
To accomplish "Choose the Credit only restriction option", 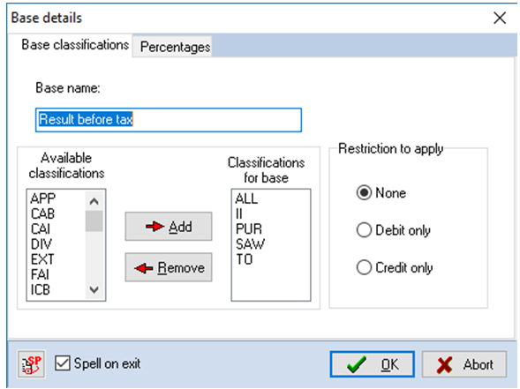I will 364,267.
